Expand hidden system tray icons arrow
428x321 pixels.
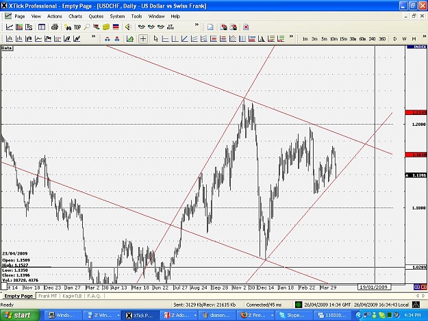coord(359,316)
